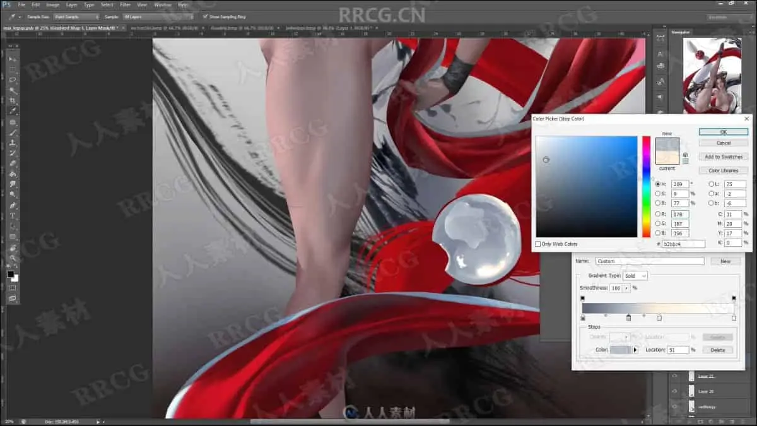
Task: Open the Window menu
Action: click(x=164, y=4)
